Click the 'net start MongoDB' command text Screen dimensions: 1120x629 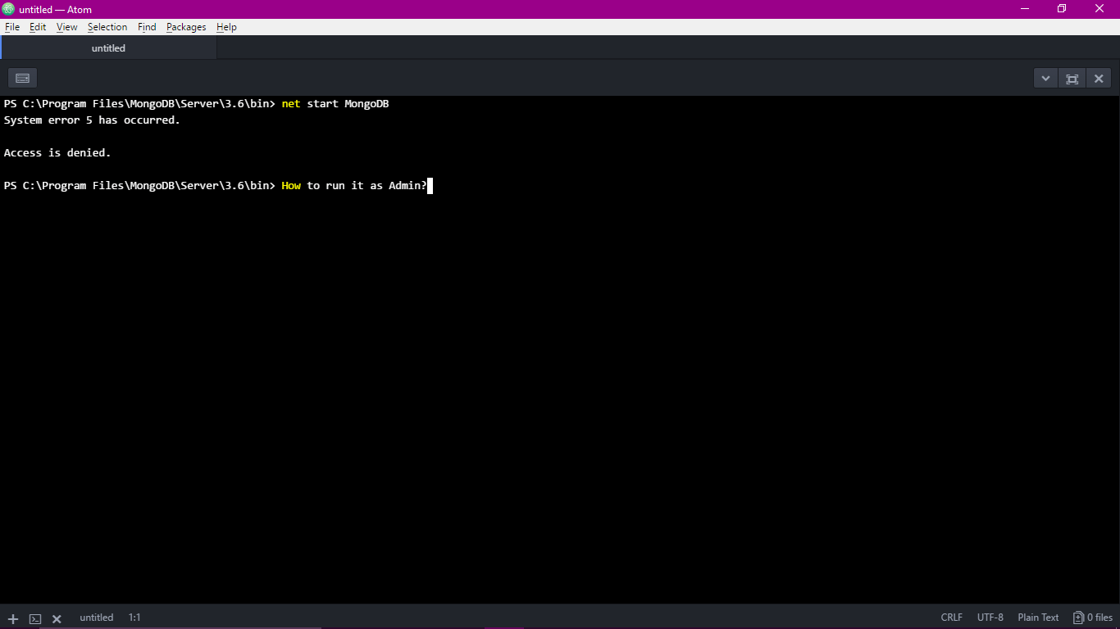335,104
